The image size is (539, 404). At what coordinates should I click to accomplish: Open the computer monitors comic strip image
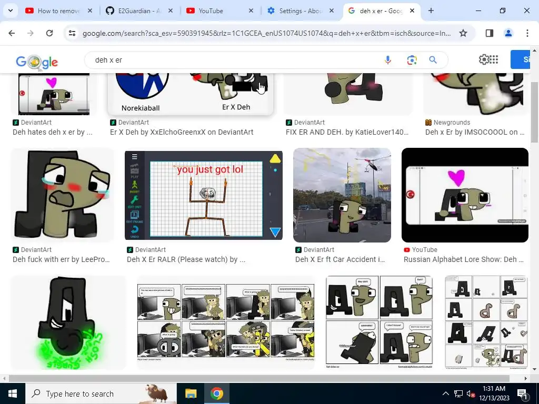226,322
